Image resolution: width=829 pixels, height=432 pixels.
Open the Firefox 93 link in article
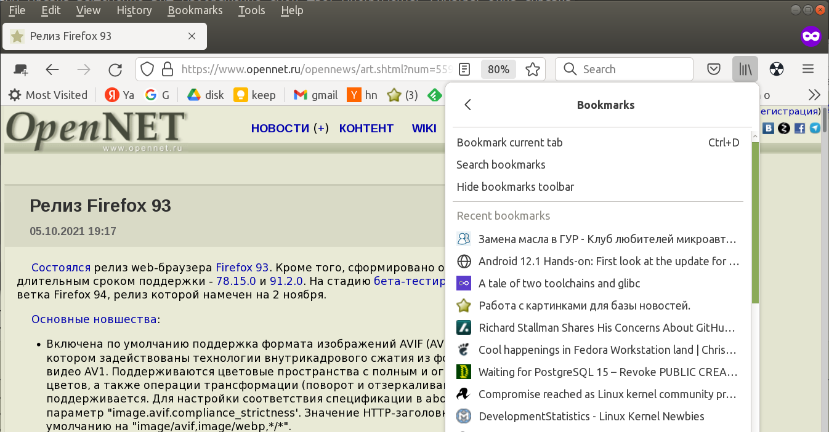click(x=242, y=267)
